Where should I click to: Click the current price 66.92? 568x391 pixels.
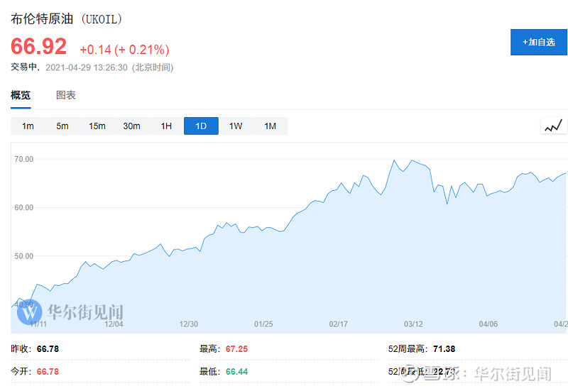pos(38,47)
